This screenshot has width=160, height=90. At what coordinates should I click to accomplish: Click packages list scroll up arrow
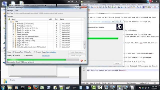tap(84, 19)
